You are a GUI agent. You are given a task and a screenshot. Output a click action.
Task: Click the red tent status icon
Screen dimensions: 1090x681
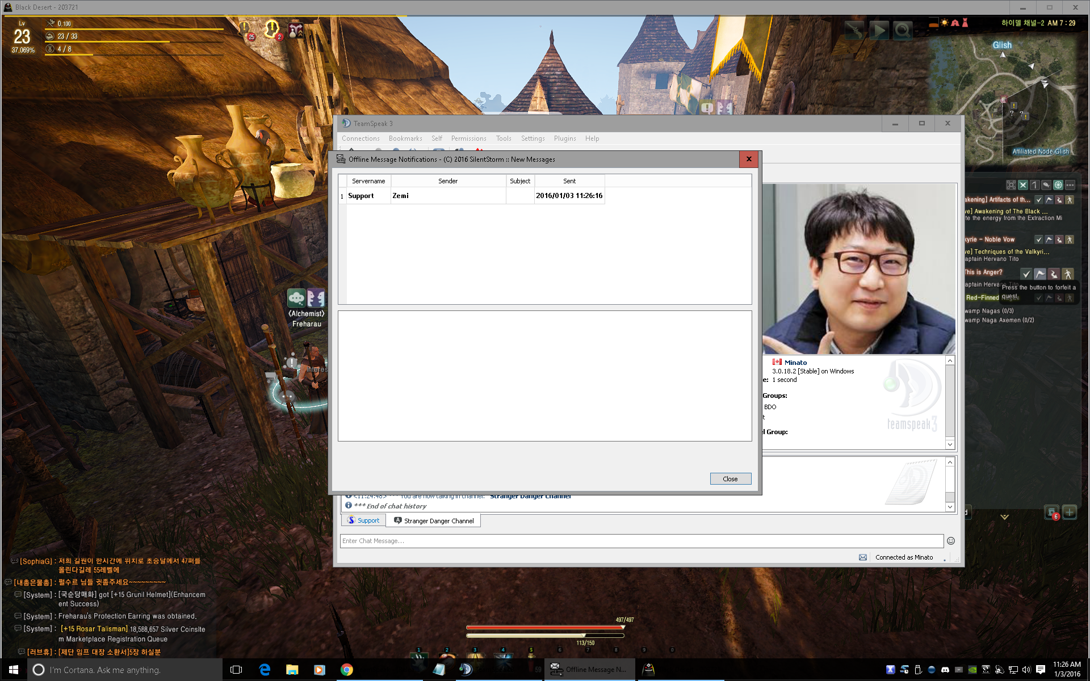point(955,23)
